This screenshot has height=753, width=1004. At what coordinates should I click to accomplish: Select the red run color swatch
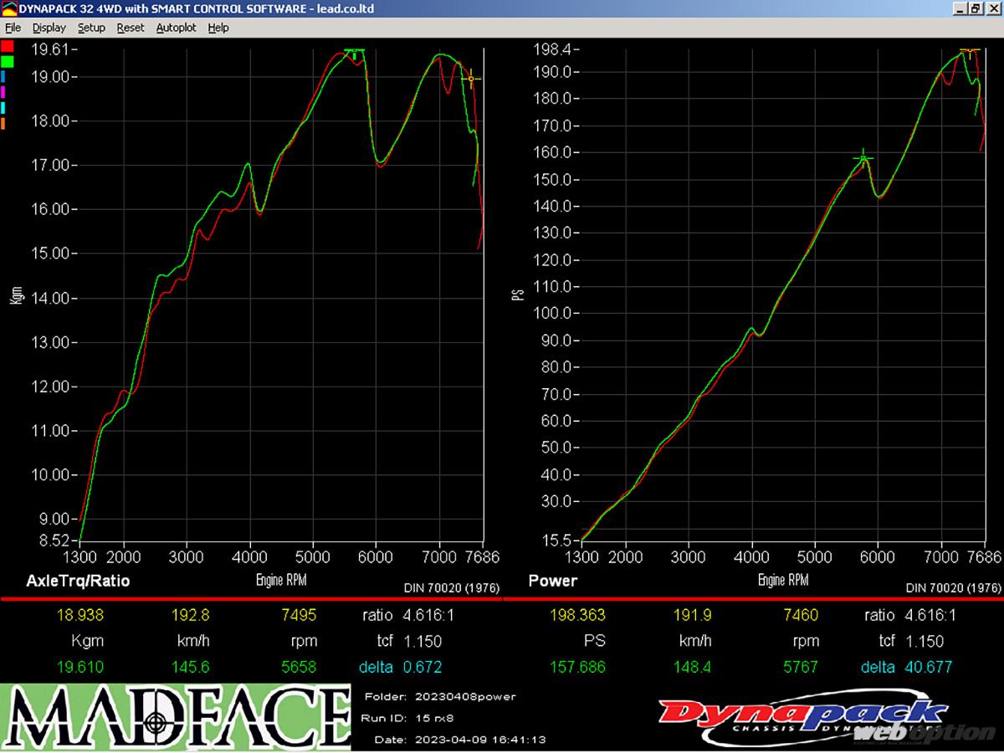[x=7, y=46]
